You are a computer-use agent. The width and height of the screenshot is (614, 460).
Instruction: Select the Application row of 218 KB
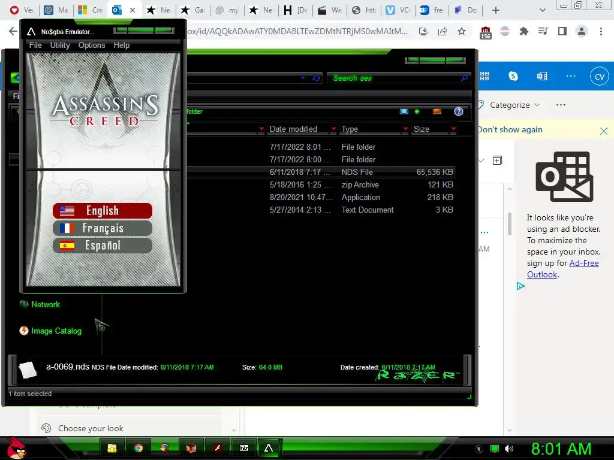(320, 197)
